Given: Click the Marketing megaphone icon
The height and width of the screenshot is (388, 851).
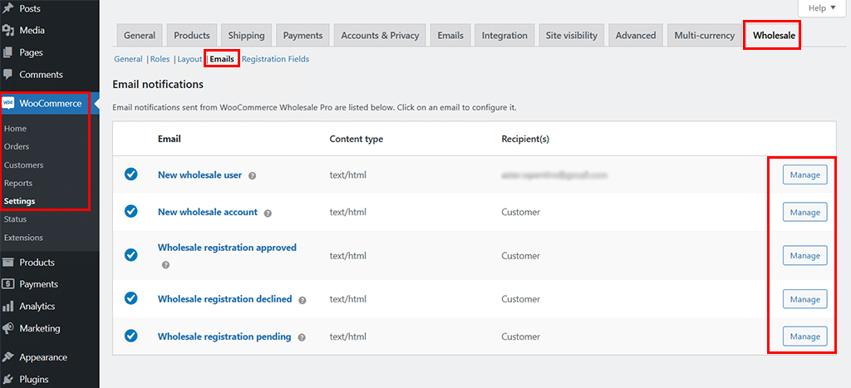Looking at the screenshot, I should click(x=7, y=328).
